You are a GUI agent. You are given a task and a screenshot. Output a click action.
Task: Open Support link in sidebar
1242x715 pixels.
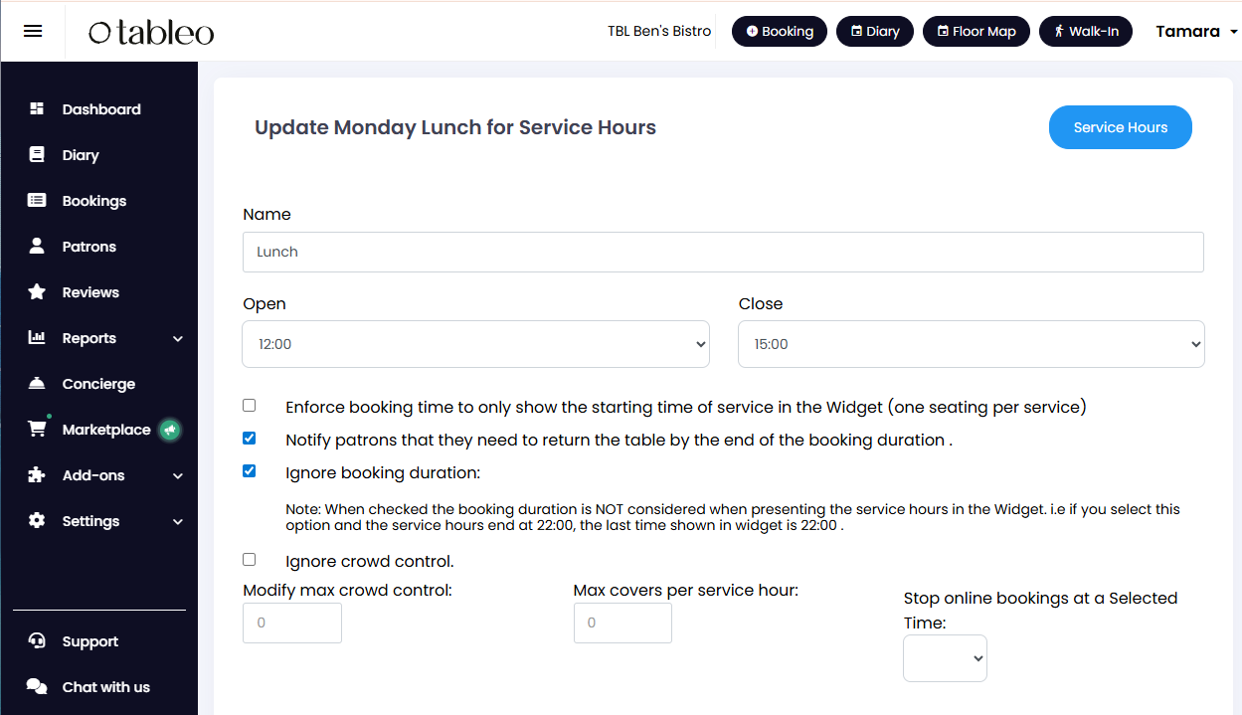coord(90,641)
